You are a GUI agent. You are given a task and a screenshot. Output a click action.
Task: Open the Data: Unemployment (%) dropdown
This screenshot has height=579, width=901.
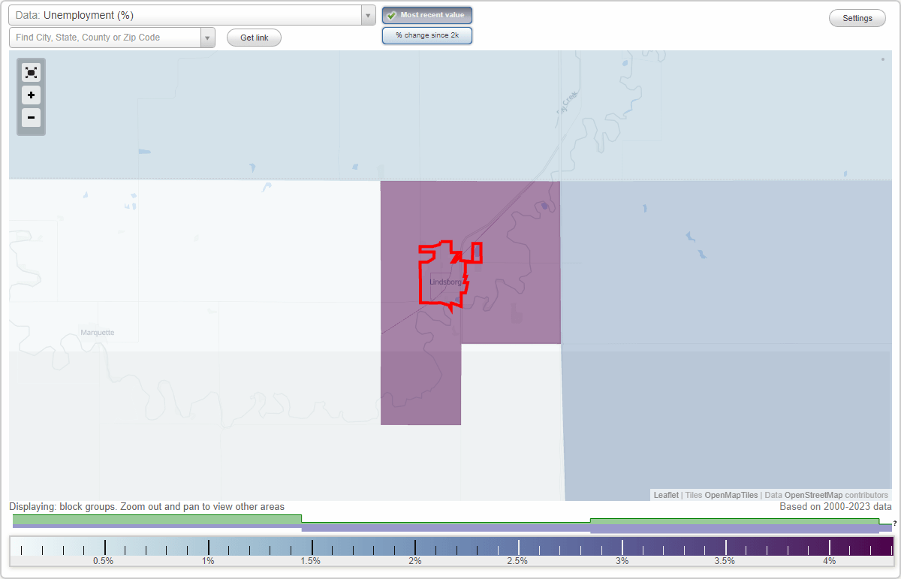[188, 14]
